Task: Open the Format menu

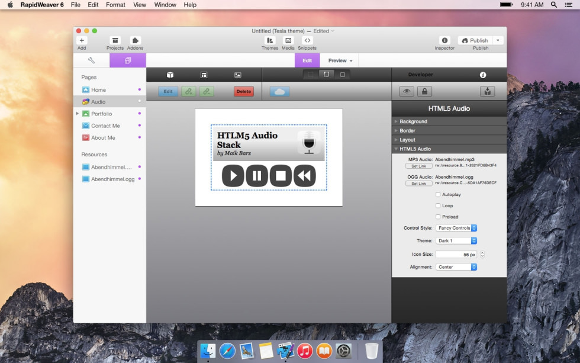Action: click(x=115, y=5)
